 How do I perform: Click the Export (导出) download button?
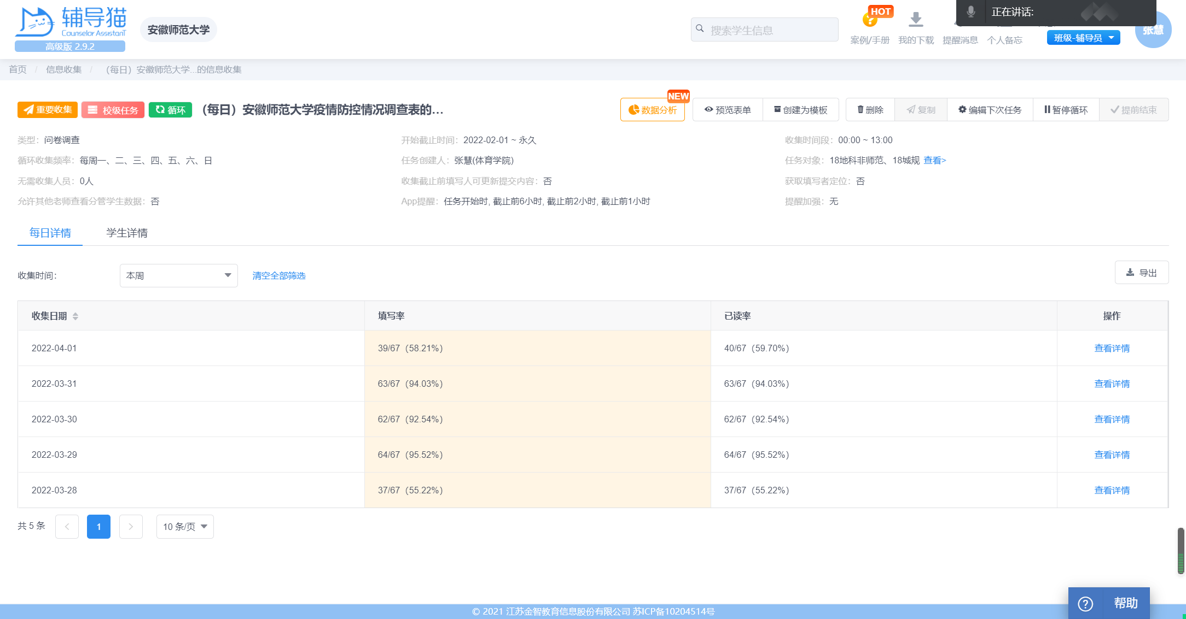[x=1142, y=273]
